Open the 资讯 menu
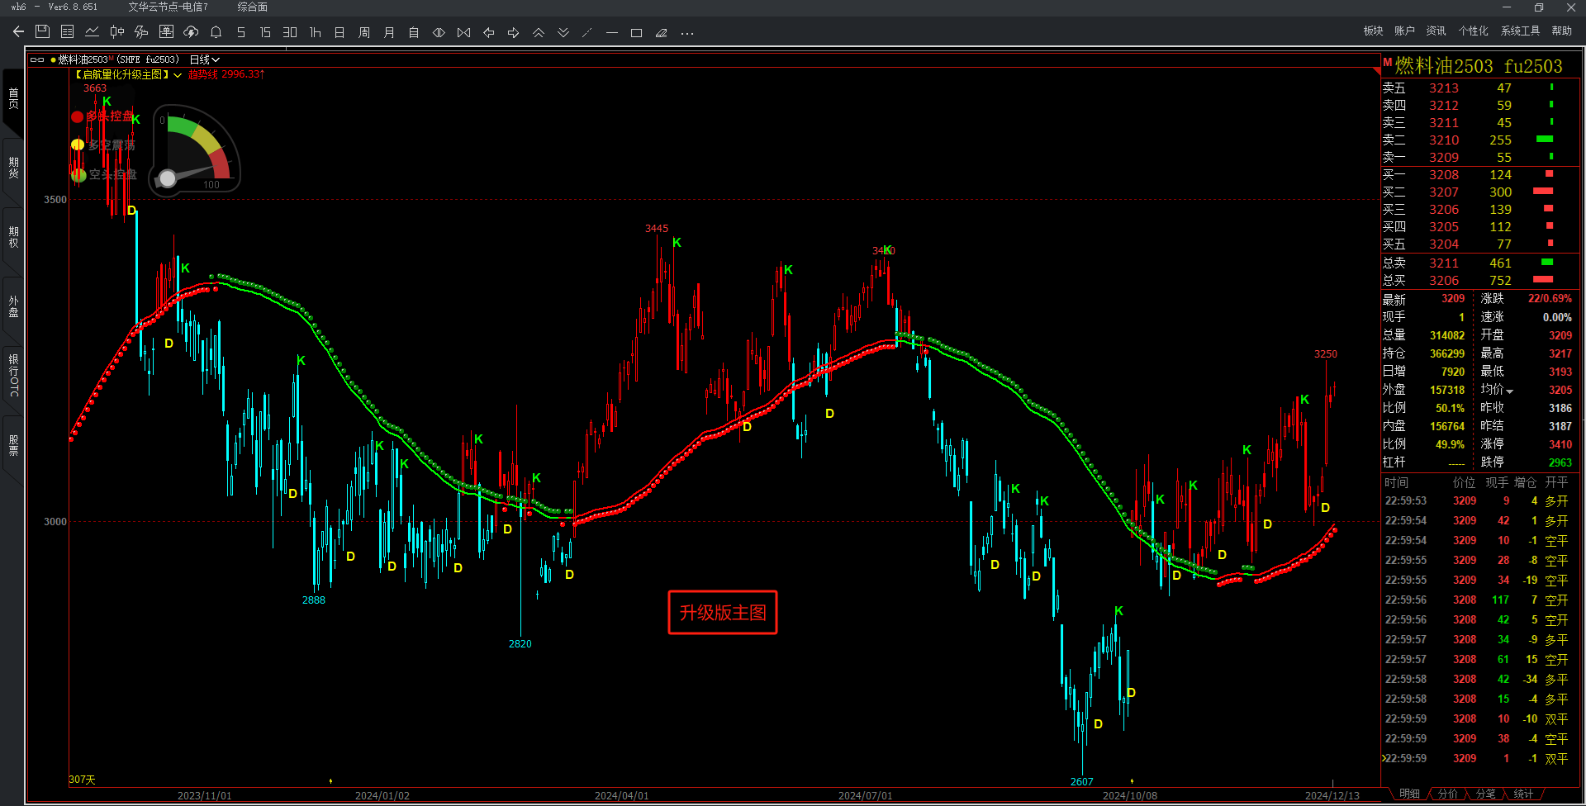This screenshot has width=1586, height=806. click(x=1436, y=31)
